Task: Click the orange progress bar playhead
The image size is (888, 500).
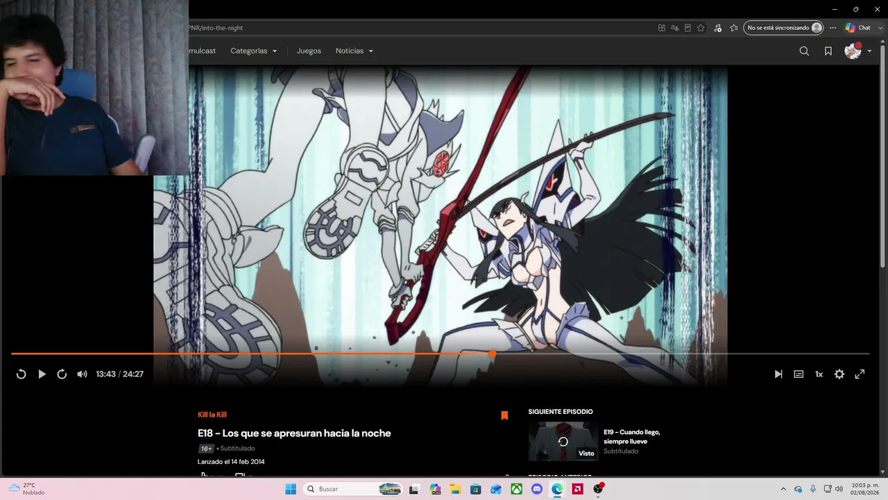Action: click(493, 354)
